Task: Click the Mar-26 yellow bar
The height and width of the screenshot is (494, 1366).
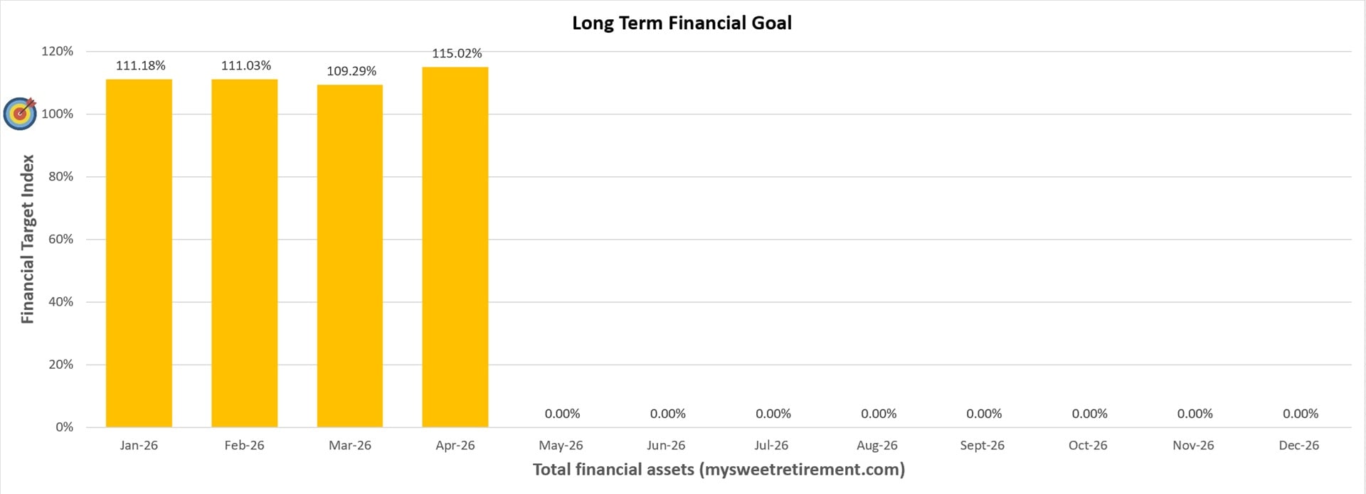Action: [349, 256]
